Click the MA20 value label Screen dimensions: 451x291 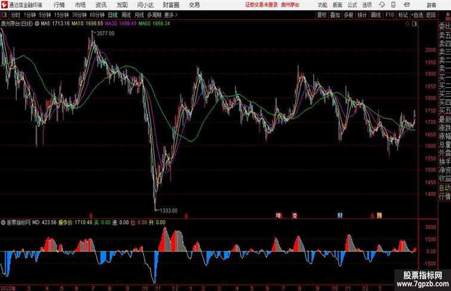[121, 24]
